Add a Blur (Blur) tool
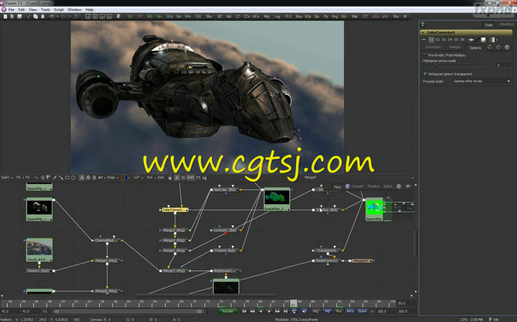Viewport: 517px width, 322px height. click(x=209, y=17)
